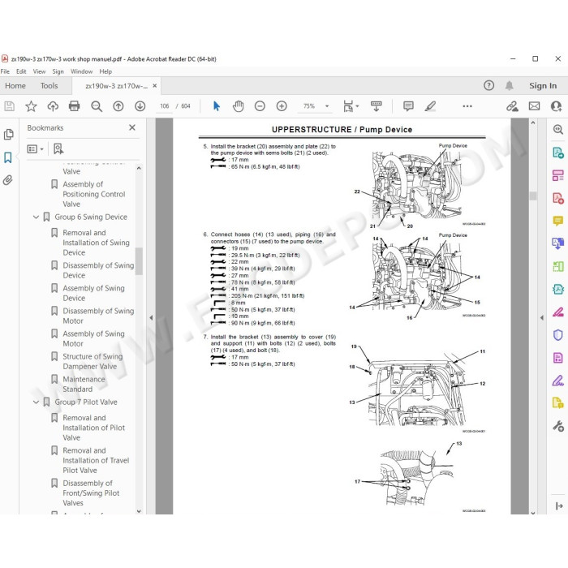Open the View menu
Viewport: 568px width, 568px height.
click(39, 71)
